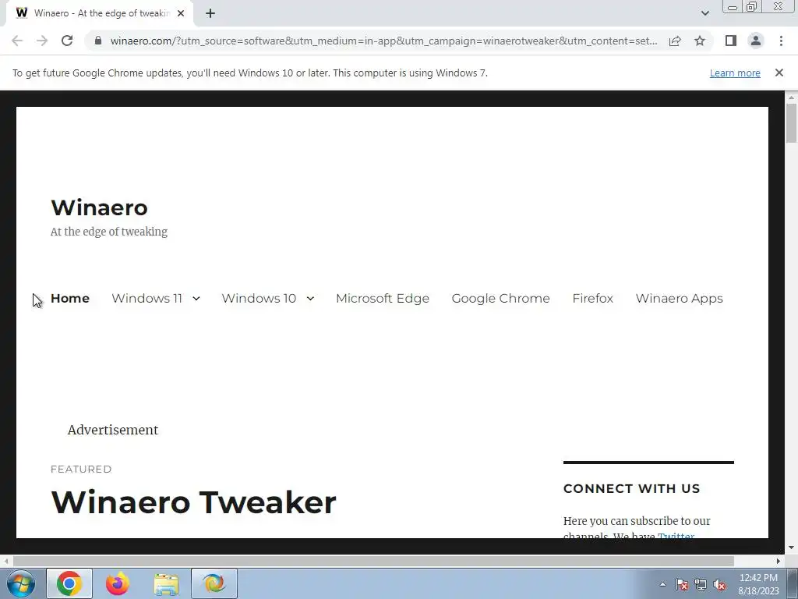Bookmark this page with the star icon
Image resolution: width=798 pixels, height=599 pixels.
(x=700, y=41)
